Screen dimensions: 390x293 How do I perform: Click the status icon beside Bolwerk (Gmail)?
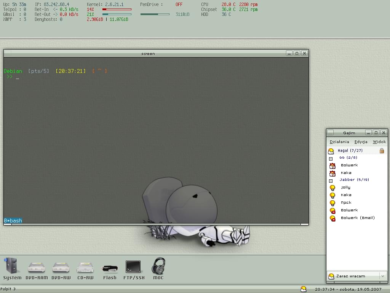pos(332,218)
